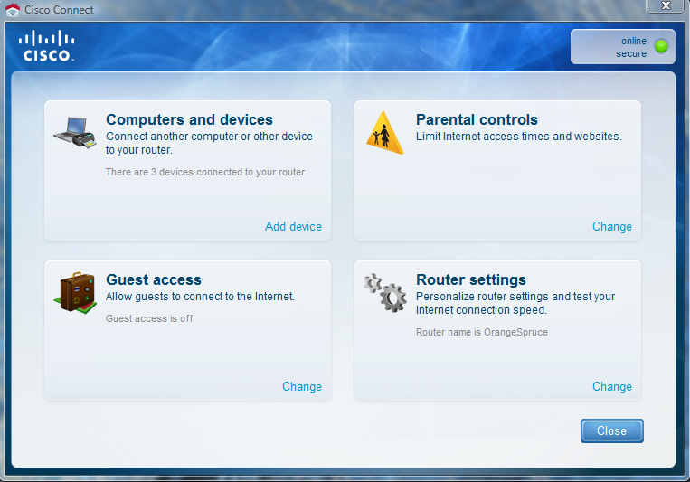Click 'Connect another computer or other device' text
This screenshot has height=482, width=690.
coord(209,143)
